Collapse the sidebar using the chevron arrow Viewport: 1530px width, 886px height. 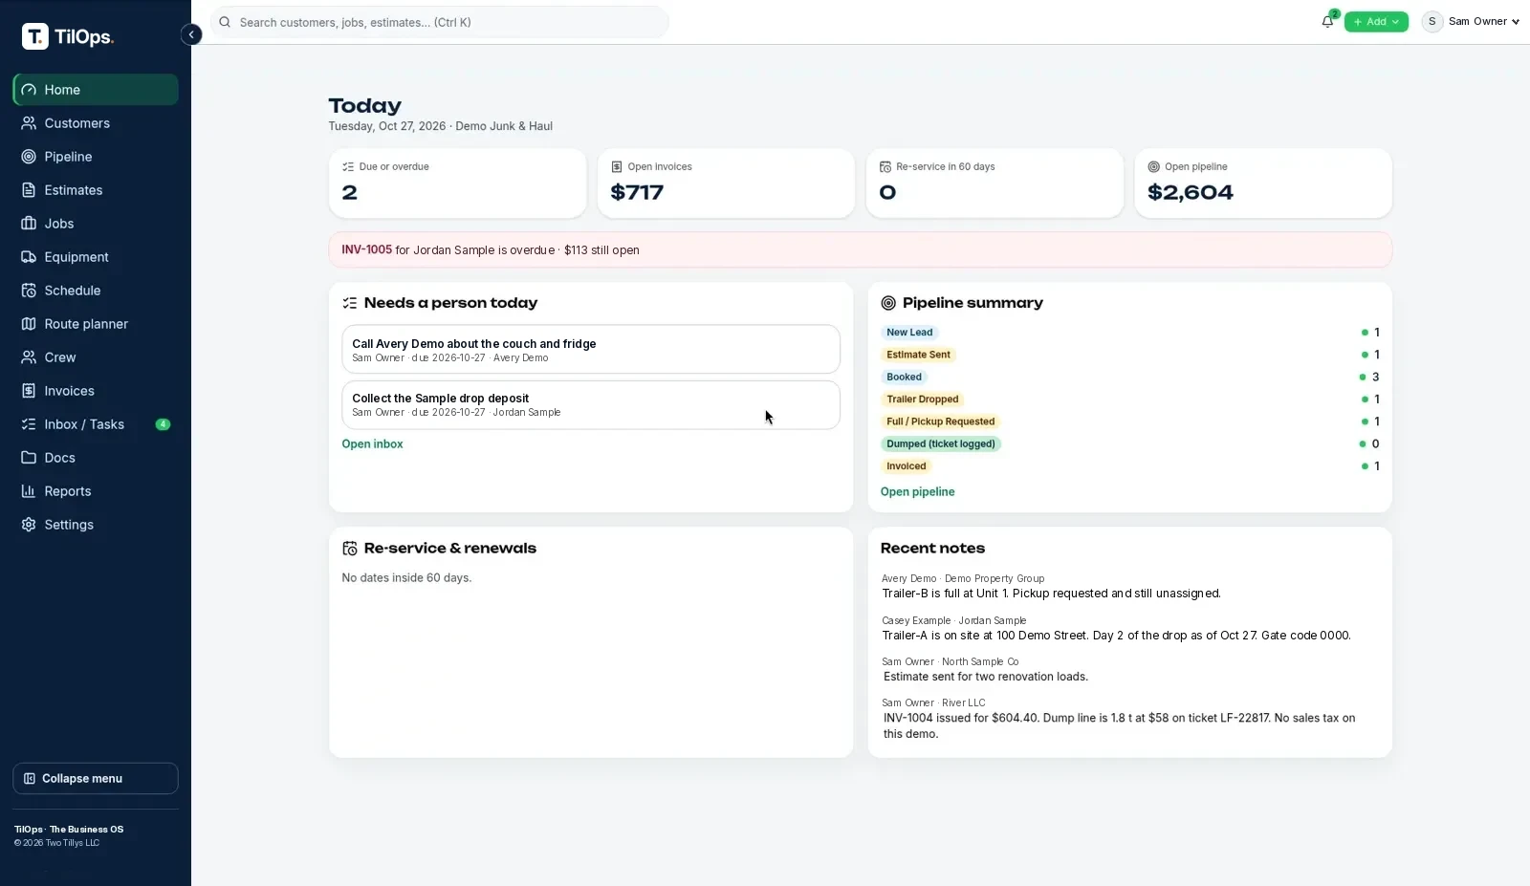pyautogui.click(x=191, y=34)
